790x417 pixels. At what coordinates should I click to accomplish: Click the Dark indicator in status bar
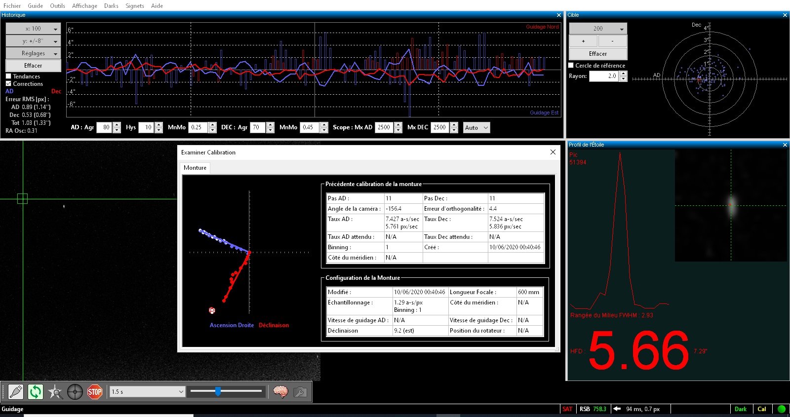tap(741, 409)
